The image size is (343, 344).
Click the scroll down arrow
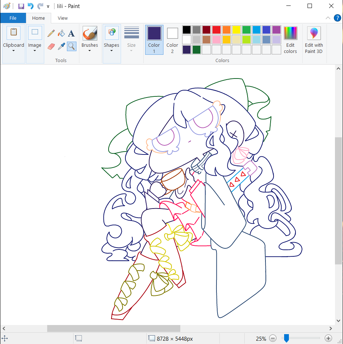[x=338, y=321]
